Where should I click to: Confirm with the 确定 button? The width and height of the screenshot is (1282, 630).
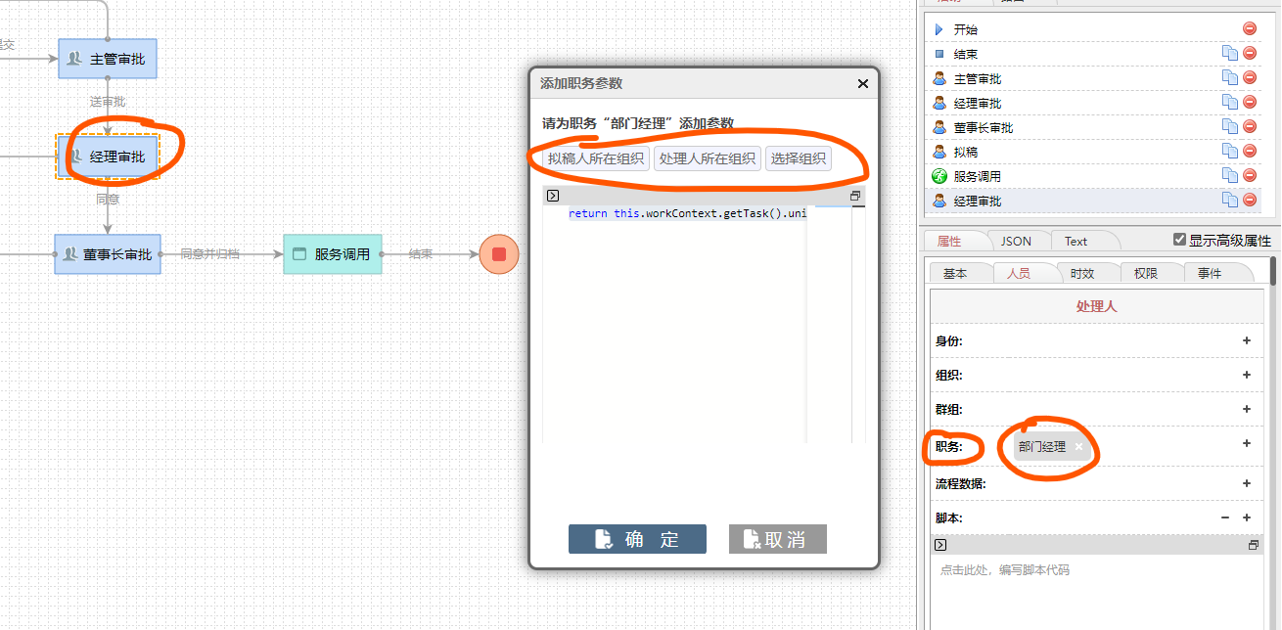[x=637, y=539]
